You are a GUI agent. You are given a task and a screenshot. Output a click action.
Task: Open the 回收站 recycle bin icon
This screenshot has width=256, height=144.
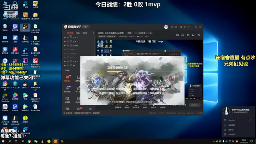point(5,28)
